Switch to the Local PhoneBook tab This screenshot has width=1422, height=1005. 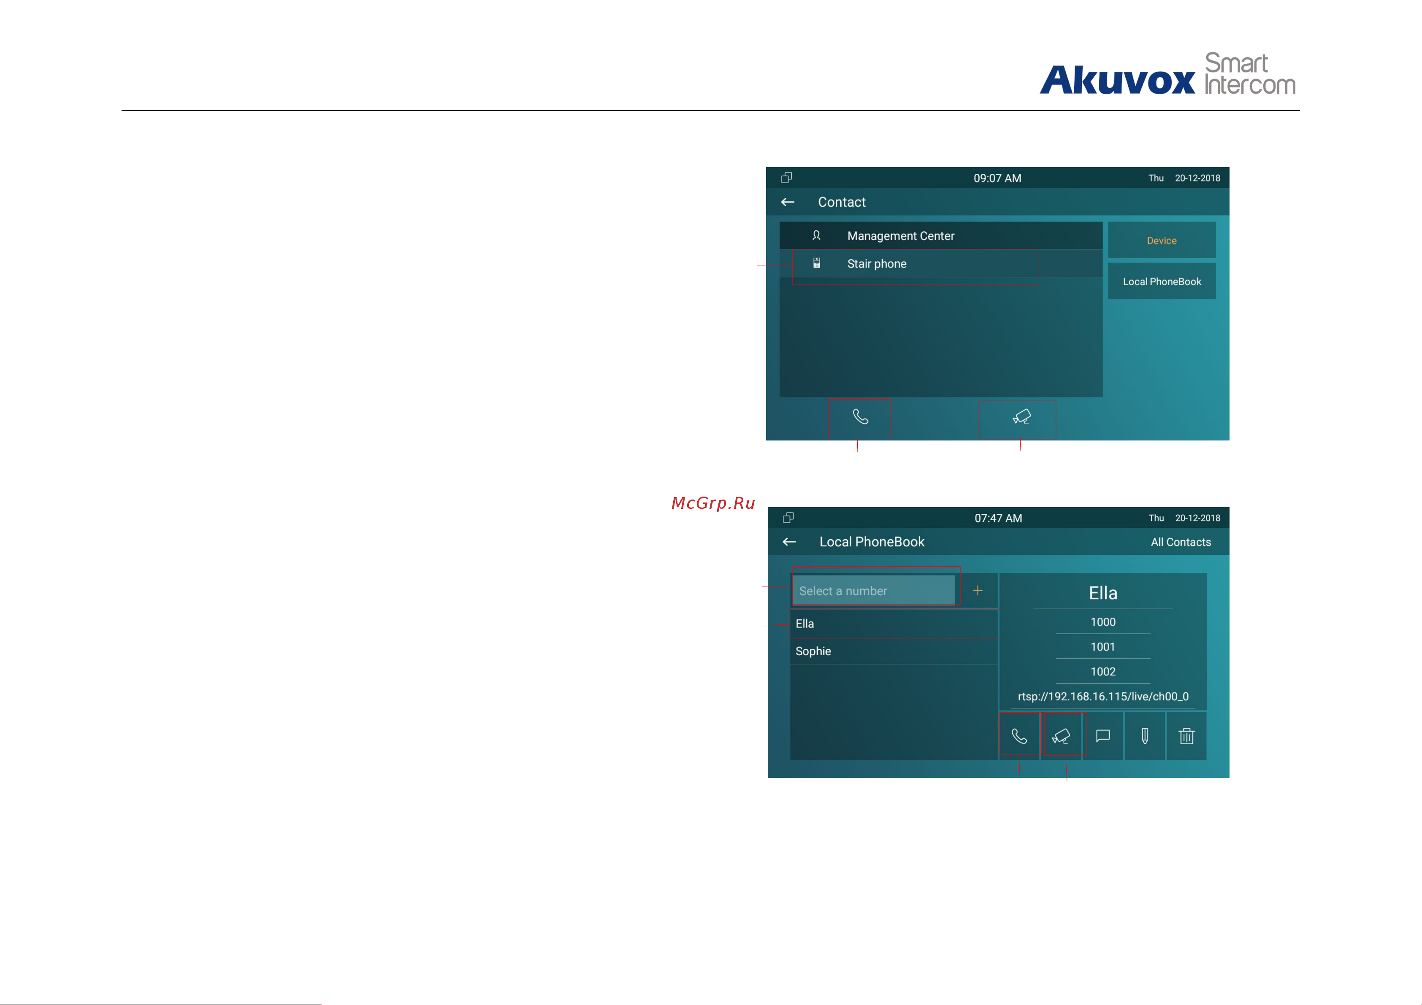(1161, 281)
